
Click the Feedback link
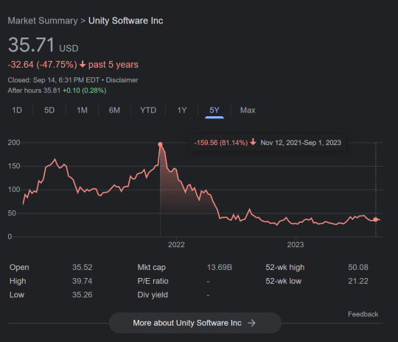pyautogui.click(x=363, y=314)
